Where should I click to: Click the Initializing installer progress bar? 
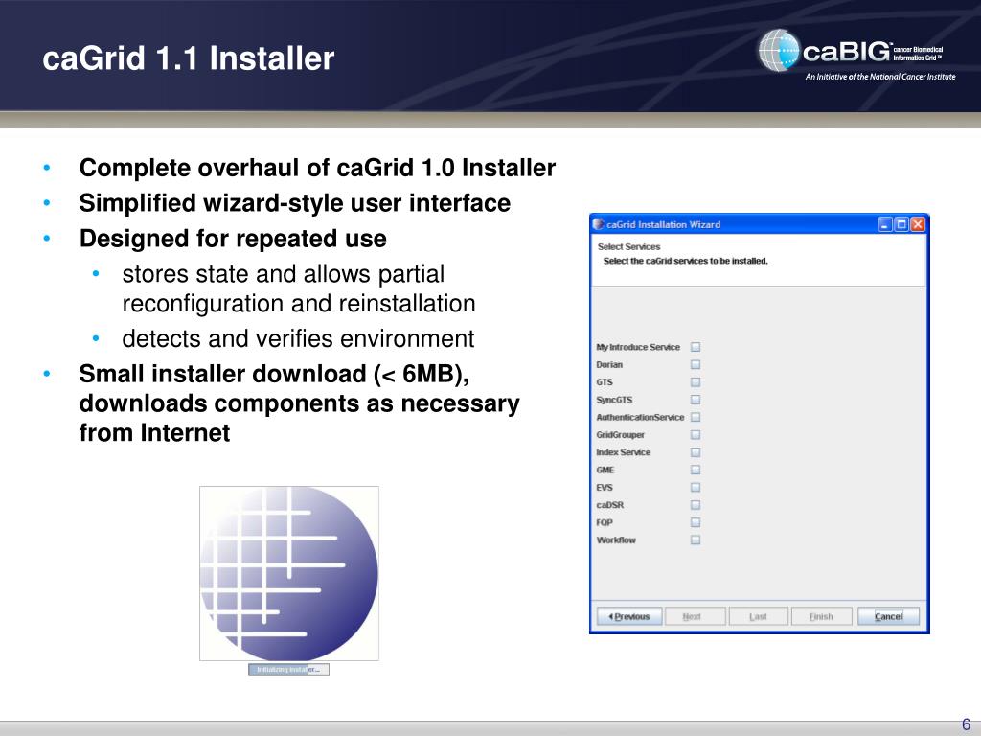click(288, 670)
